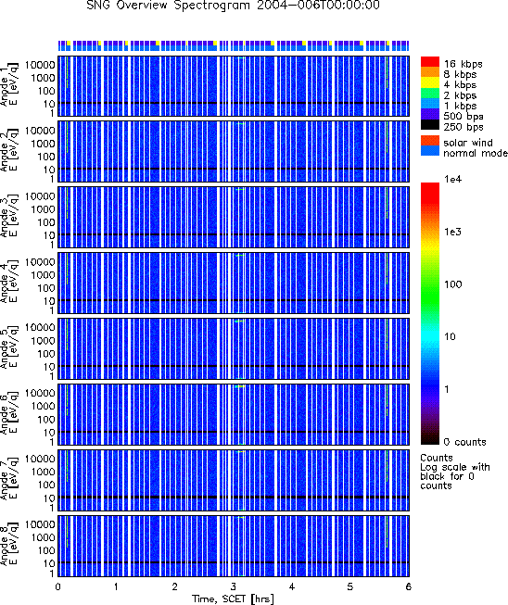Click the red 16 kbps legend swatch
The height and width of the screenshot is (605, 508).
coord(429,62)
